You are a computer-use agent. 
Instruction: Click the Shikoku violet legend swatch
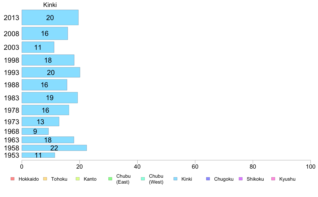[x=241, y=179]
